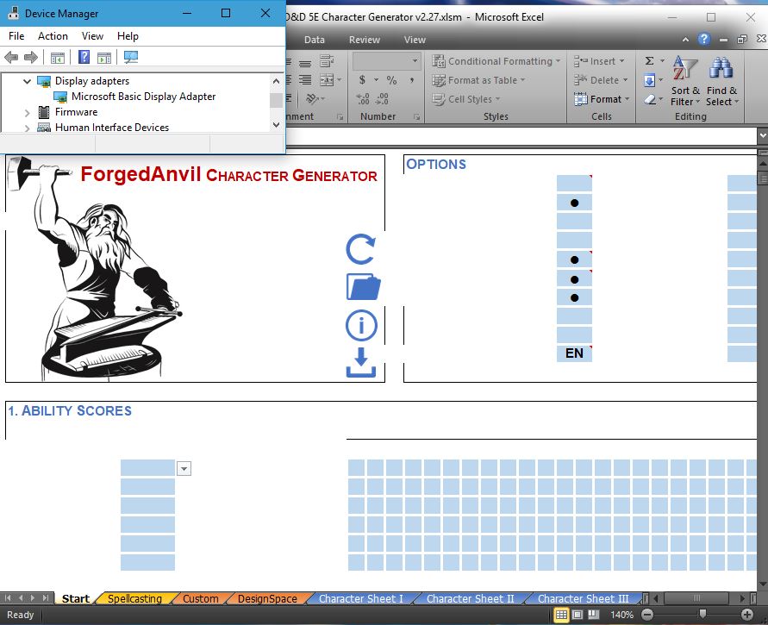Open the File menu in Device Manager

point(16,36)
